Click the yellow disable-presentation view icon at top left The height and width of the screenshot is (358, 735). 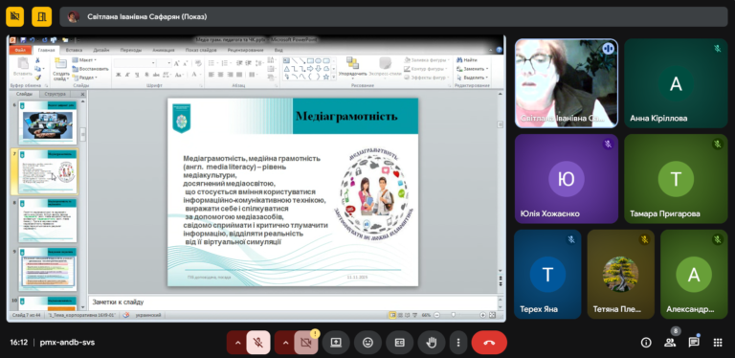(15, 17)
